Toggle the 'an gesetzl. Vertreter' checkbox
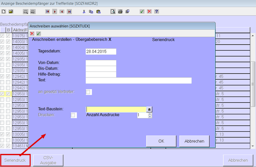256x167 pixels. (89, 92)
